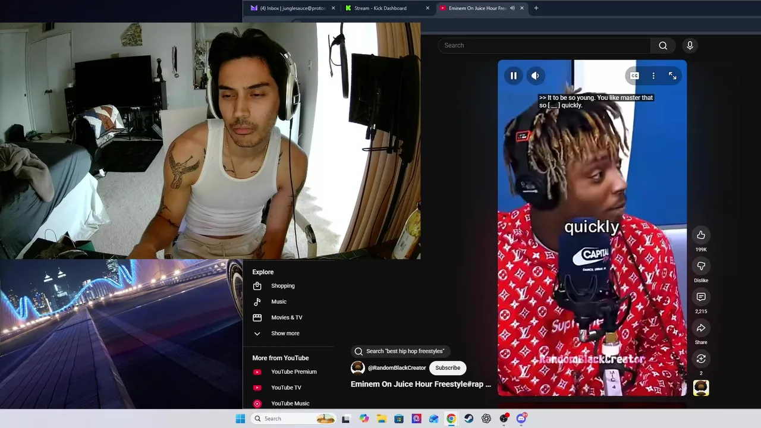This screenshot has width=761, height=428.
Task: Open ChatGPT from the taskbar
Action: (x=486, y=418)
